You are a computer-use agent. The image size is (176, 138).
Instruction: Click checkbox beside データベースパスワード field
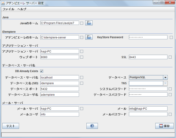pyautogui.click(x=170, y=95)
